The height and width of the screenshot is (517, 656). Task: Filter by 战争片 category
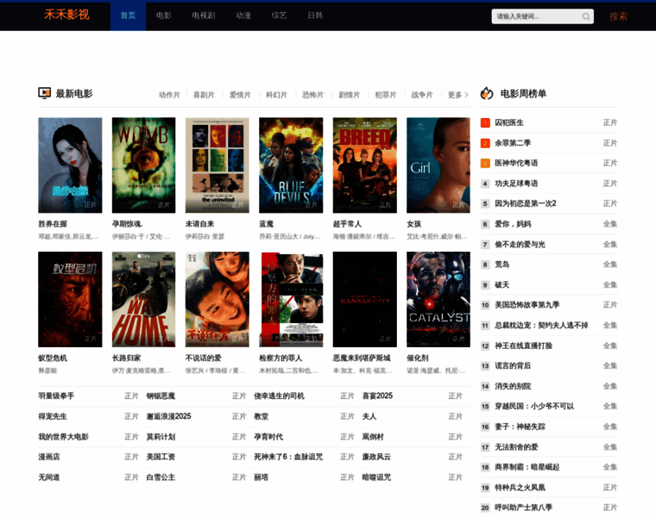pyautogui.click(x=422, y=95)
